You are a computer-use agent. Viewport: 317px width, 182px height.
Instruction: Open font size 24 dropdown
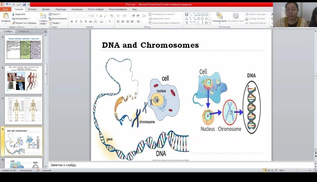[x=94, y=16]
